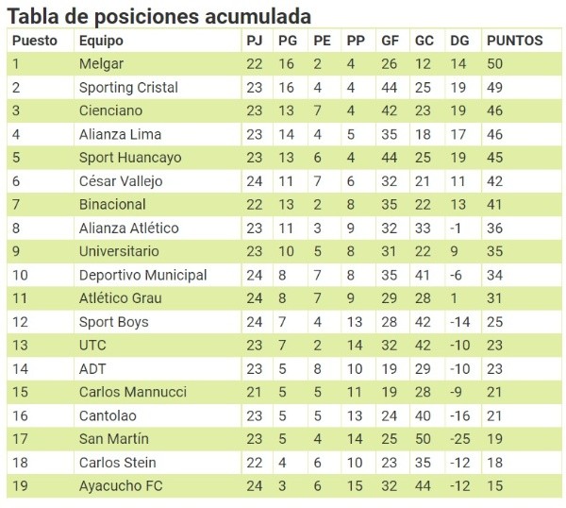Click the Puesto column header

click(x=35, y=41)
